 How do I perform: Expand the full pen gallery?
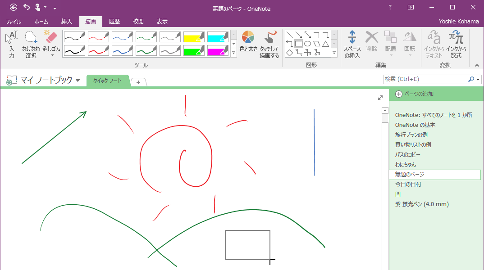click(234, 53)
